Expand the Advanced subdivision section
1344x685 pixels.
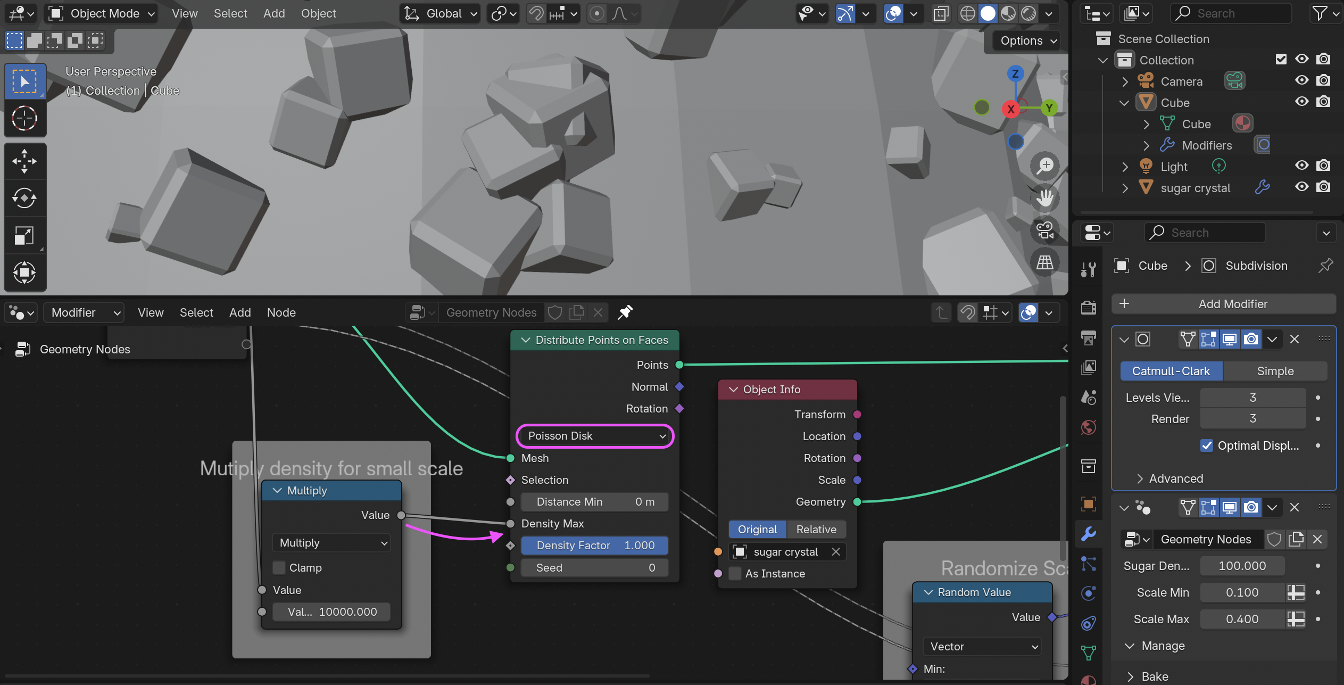tap(1176, 478)
